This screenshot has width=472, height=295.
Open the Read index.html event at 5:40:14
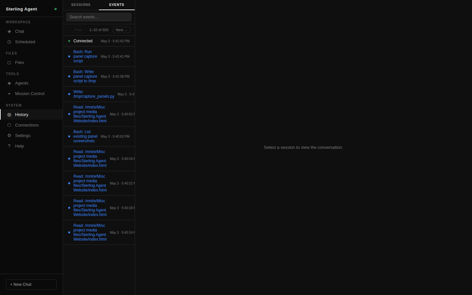99,232
